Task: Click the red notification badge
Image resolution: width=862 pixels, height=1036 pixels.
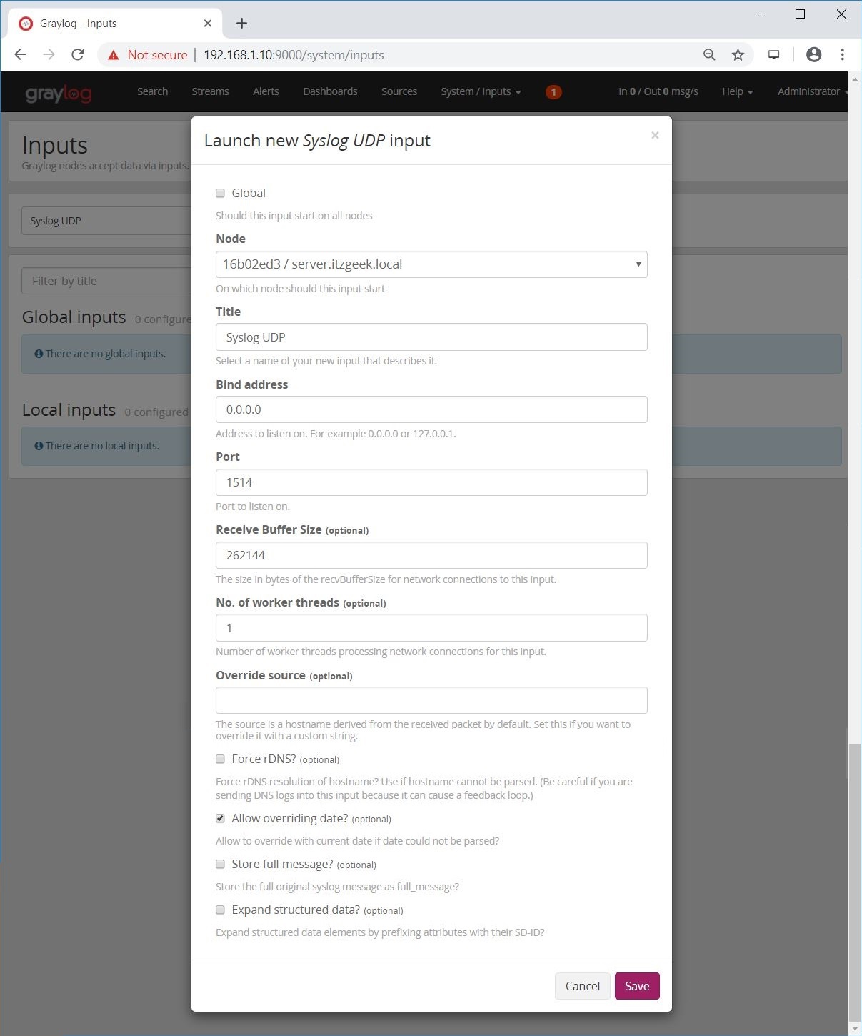Action: (553, 92)
